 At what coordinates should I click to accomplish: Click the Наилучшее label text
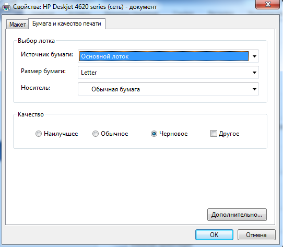[61, 134]
